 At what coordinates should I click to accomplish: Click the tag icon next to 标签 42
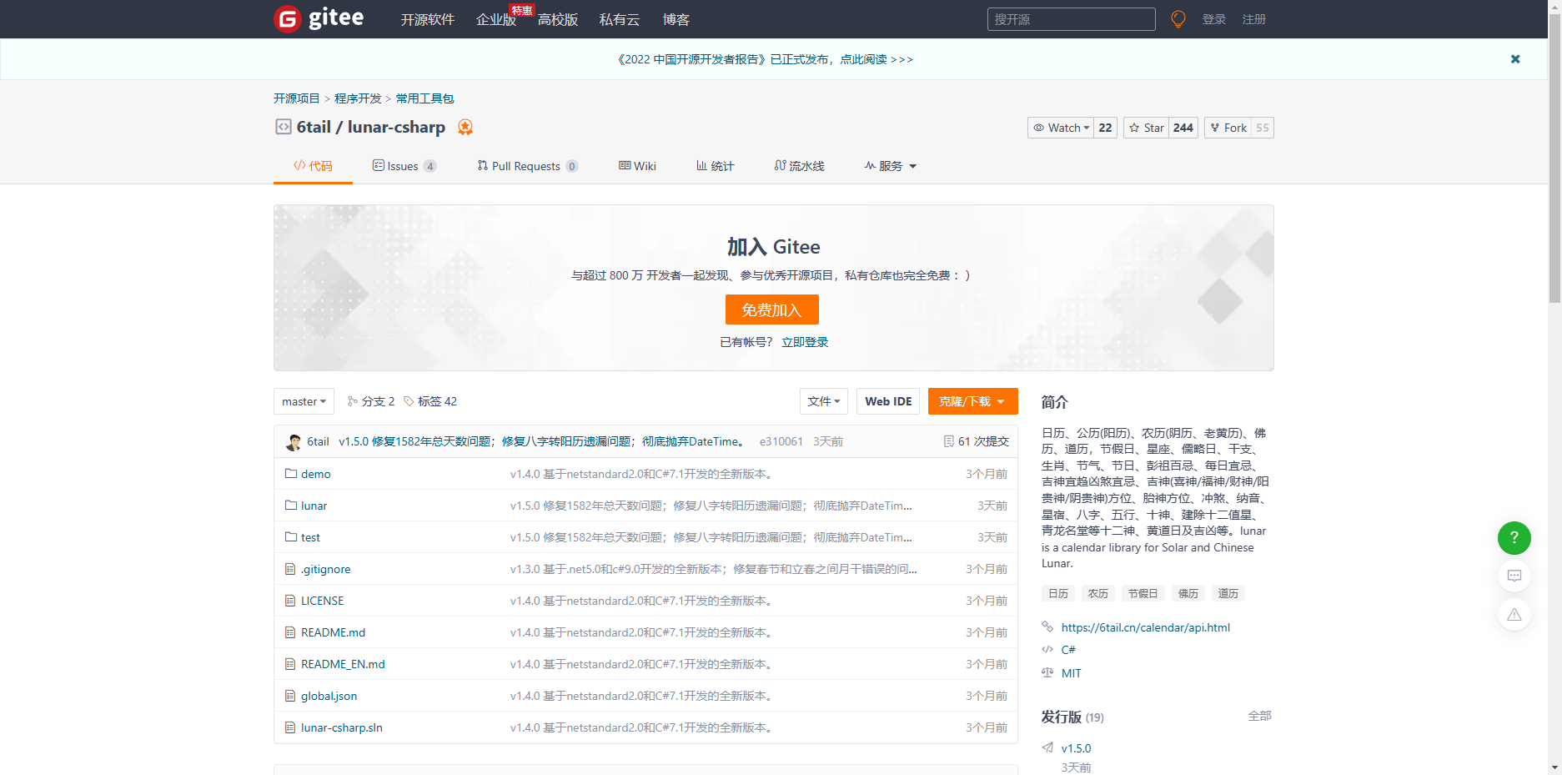[409, 401]
